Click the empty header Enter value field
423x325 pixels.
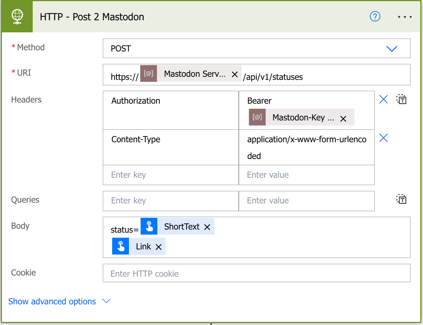306,175
